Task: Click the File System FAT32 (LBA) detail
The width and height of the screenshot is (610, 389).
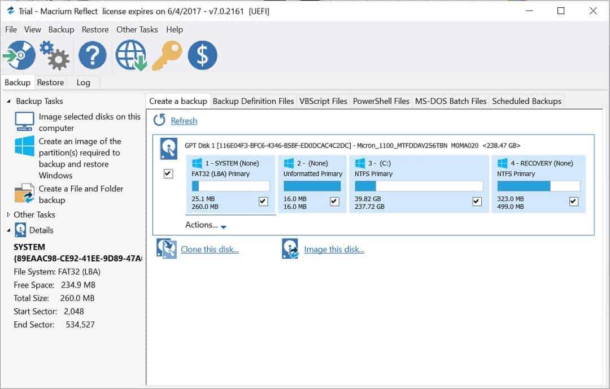Action: 57,272
